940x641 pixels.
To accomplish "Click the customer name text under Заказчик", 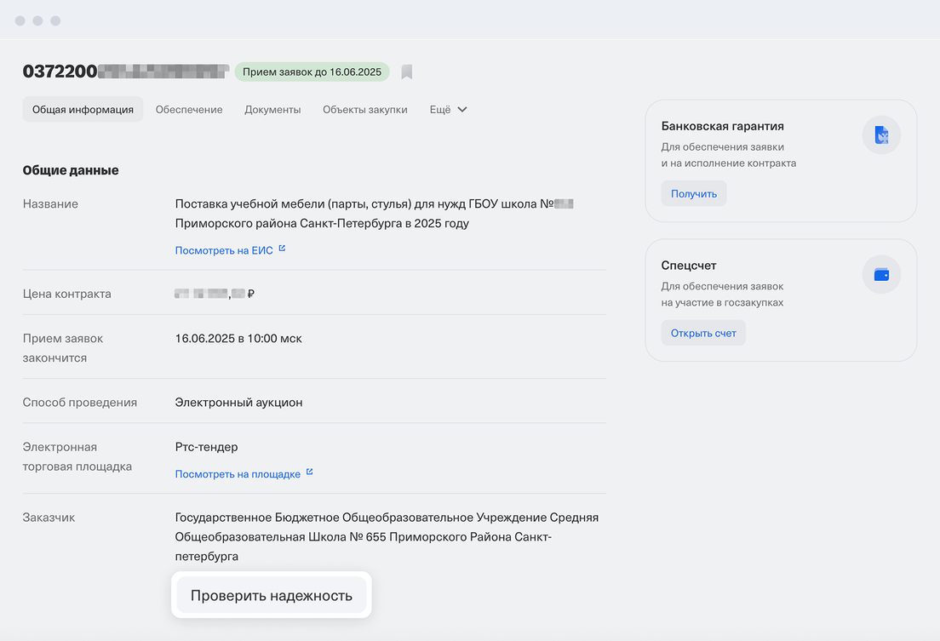I will pyautogui.click(x=387, y=536).
